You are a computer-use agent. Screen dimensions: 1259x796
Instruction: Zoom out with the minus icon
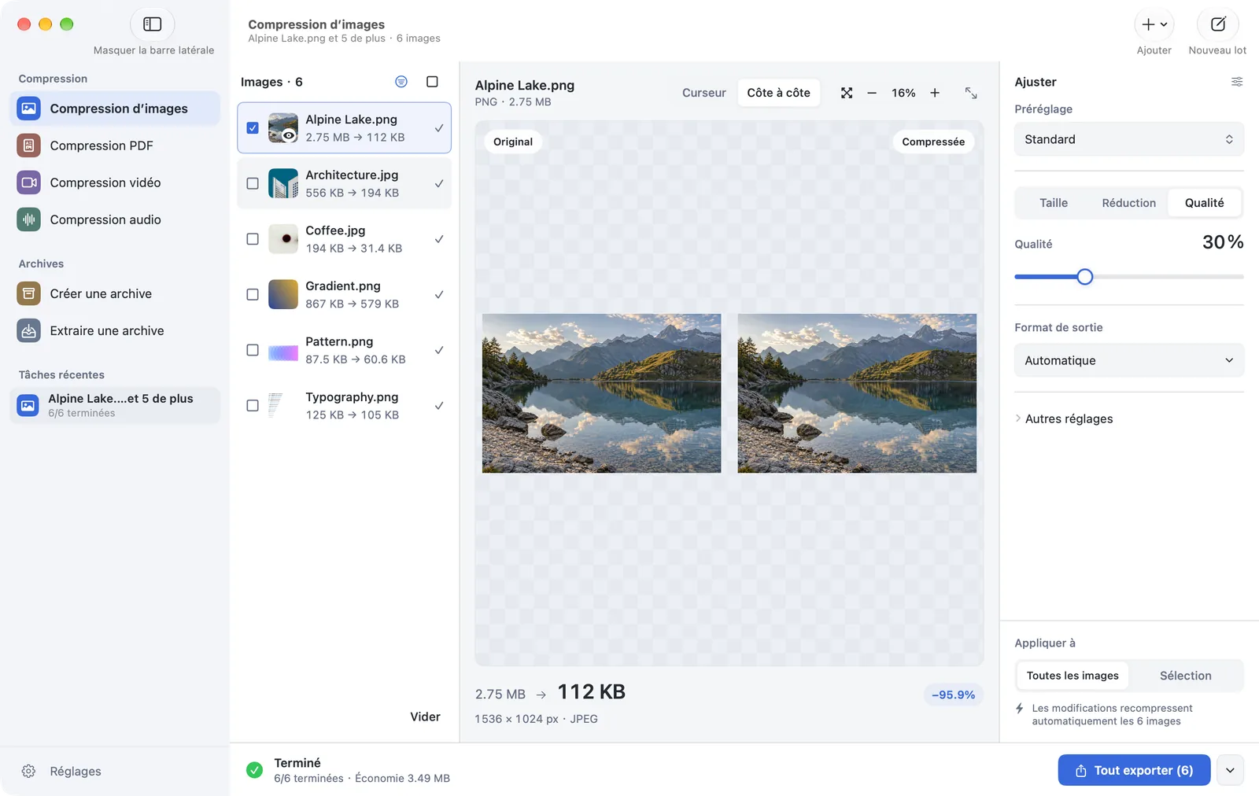click(x=872, y=93)
